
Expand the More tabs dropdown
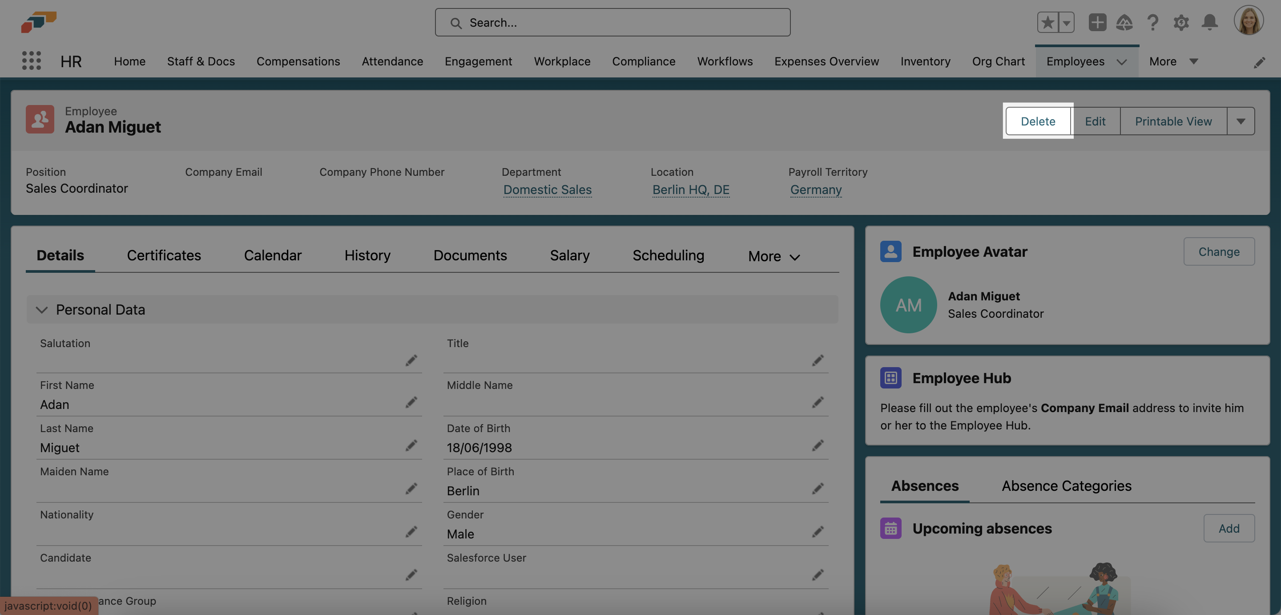pos(774,256)
